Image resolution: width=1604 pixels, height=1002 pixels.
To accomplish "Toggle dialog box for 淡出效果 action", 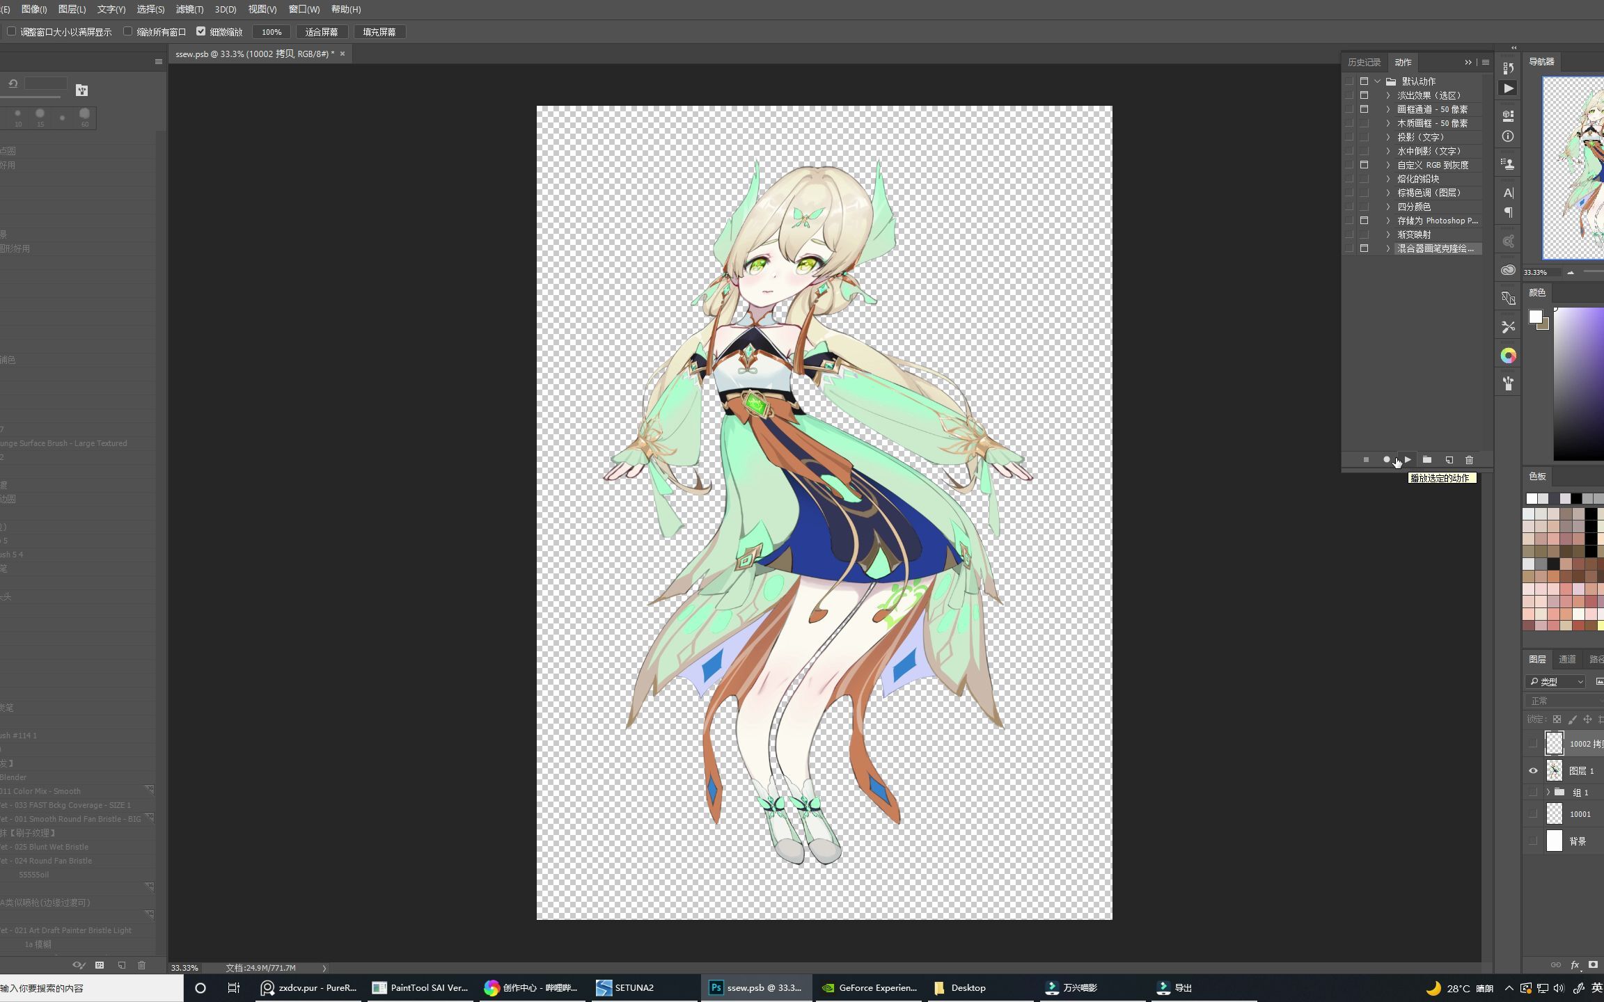I will [x=1364, y=95].
